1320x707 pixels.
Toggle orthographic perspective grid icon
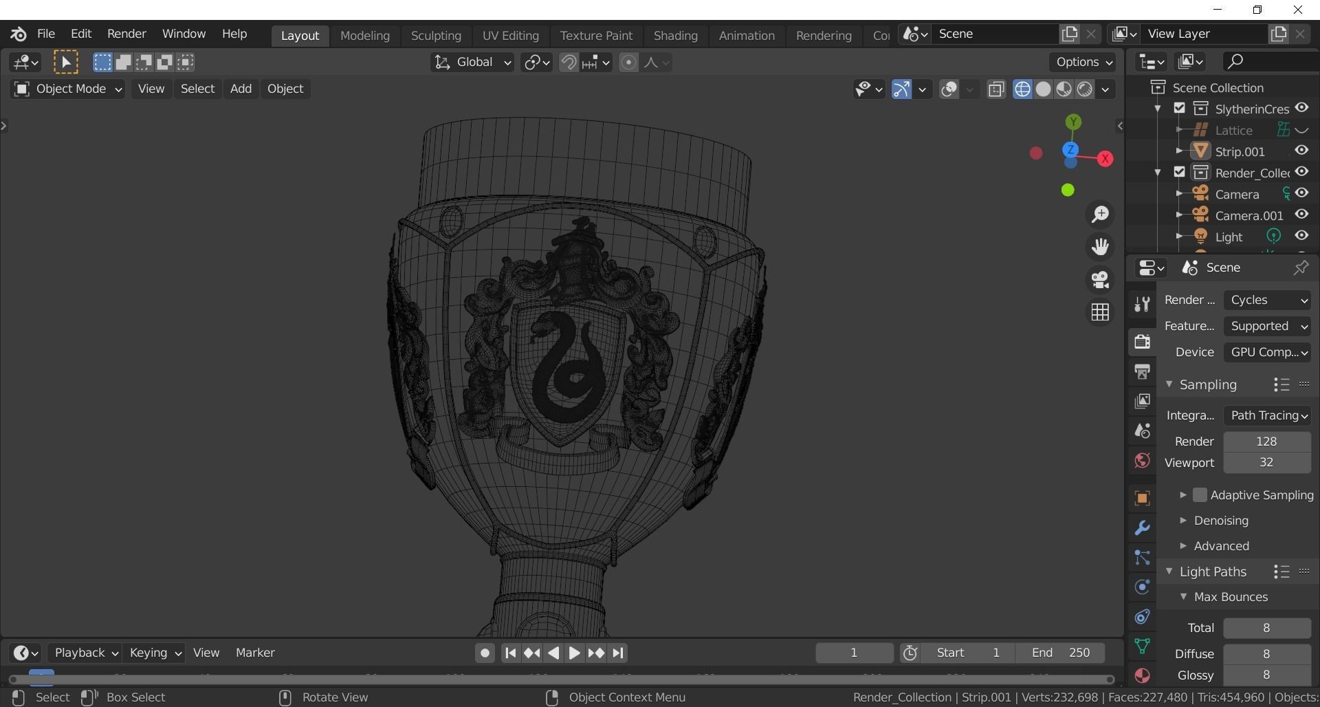point(1100,312)
